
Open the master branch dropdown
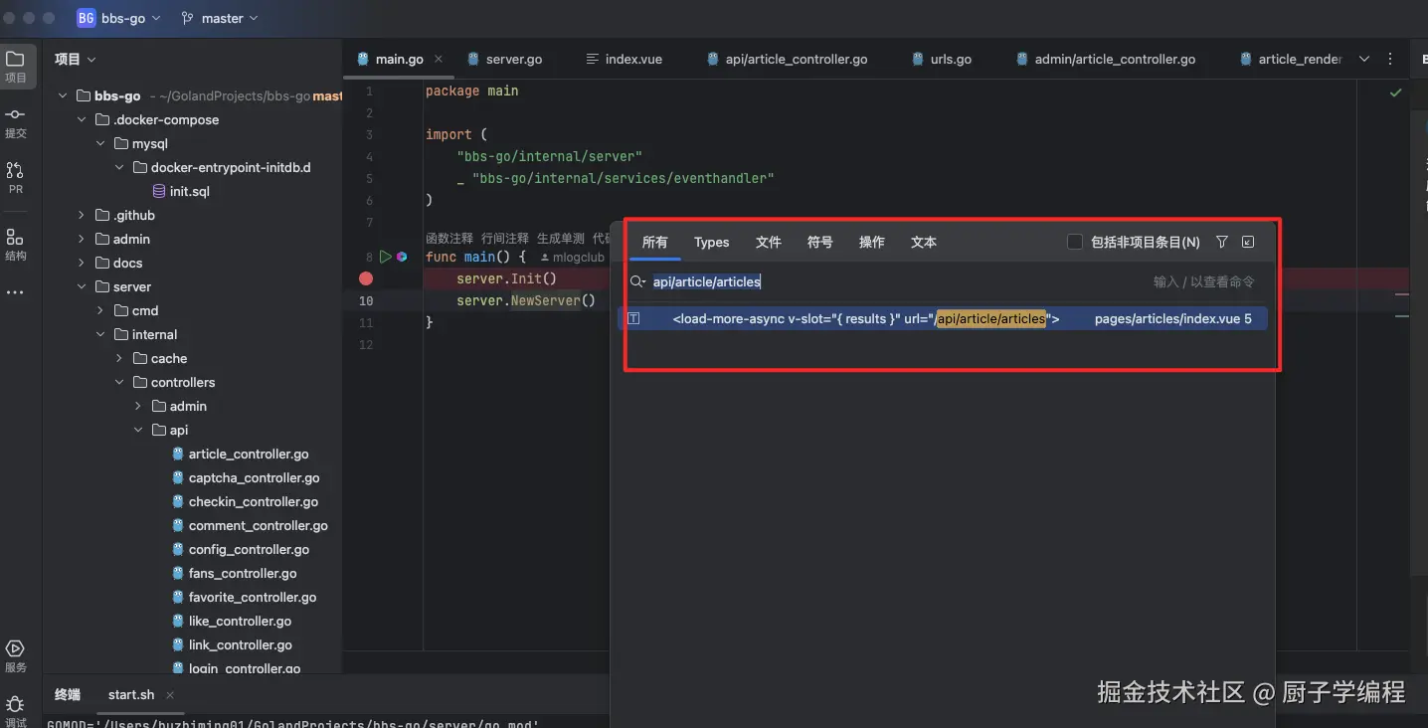coord(220,18)
